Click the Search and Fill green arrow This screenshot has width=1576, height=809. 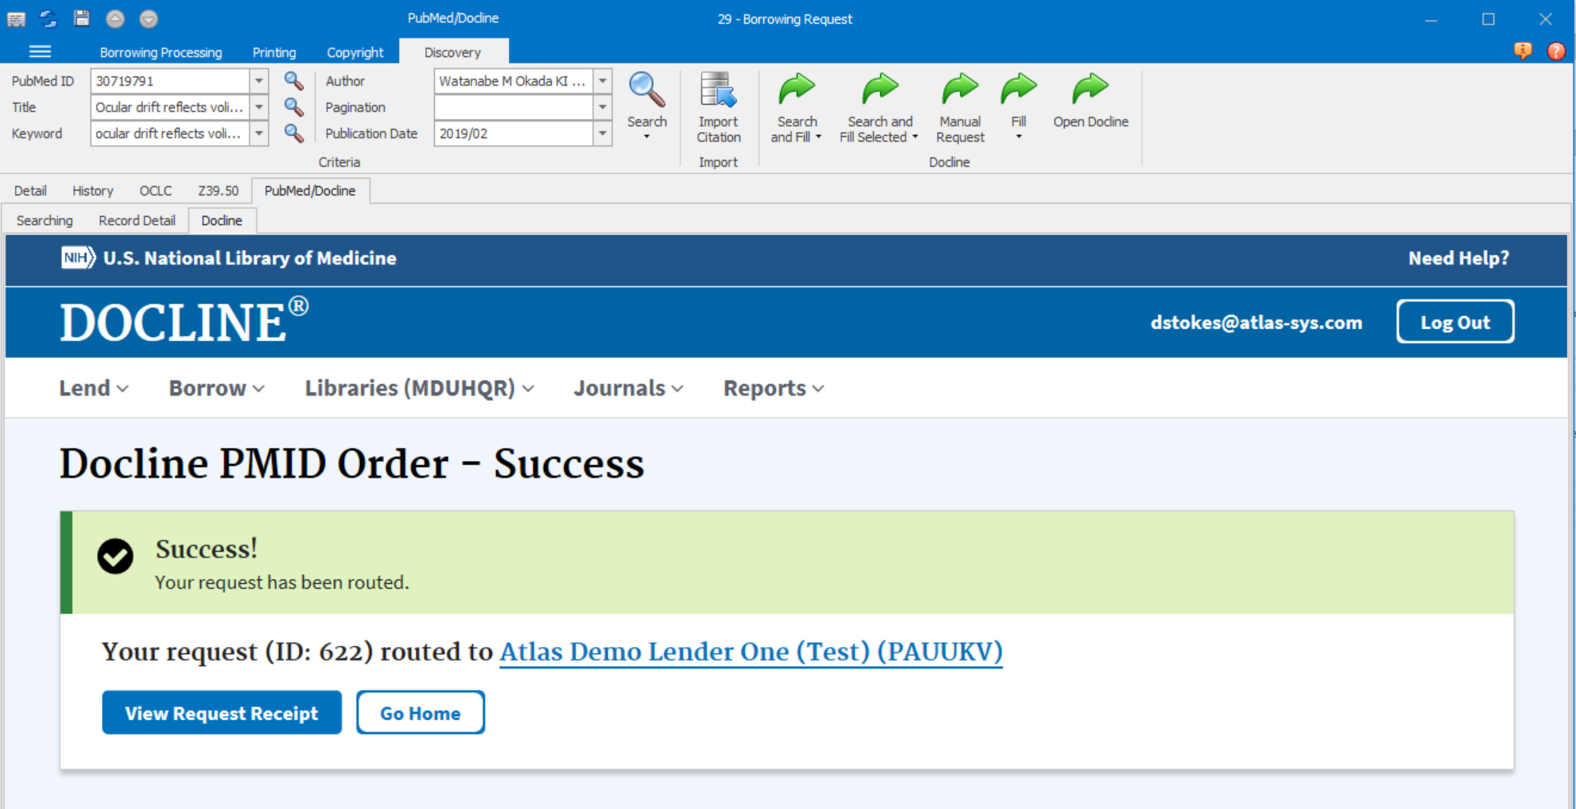tap(796, 89)
